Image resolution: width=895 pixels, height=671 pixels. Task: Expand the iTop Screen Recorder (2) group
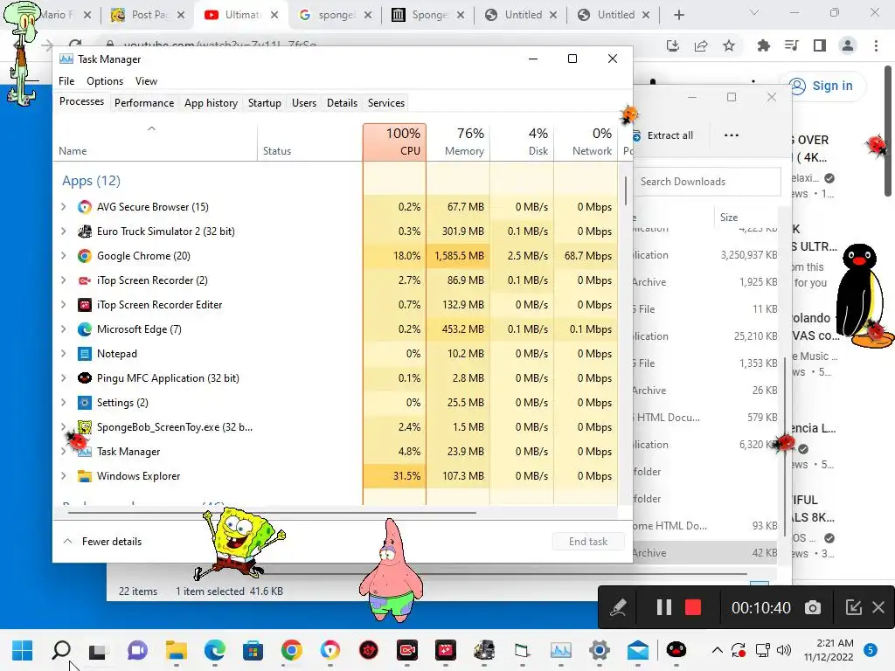pos(63,280)
